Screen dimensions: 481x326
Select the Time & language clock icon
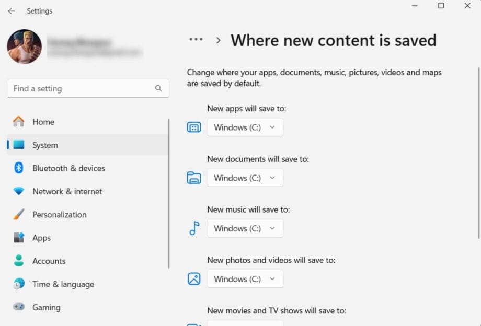pos(18,284)
